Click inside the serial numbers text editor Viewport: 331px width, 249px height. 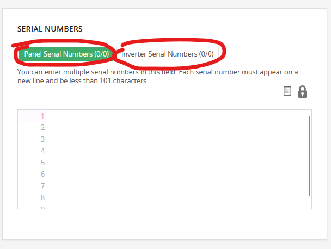pos(174,158)
